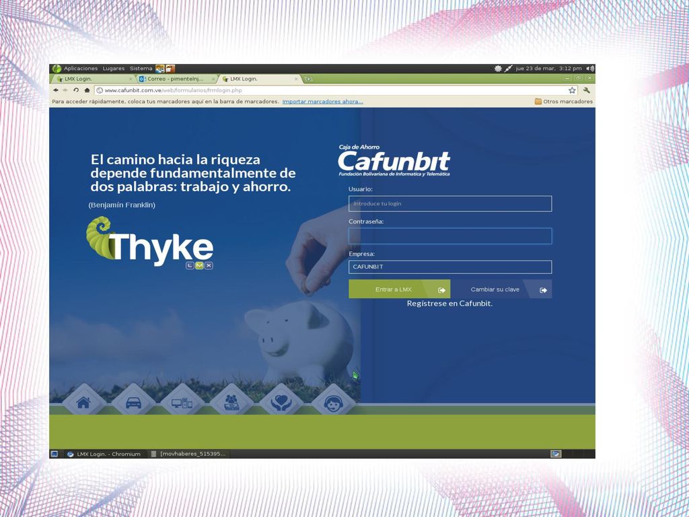
Task: Click the date and time clock
Action: tap(548, 69)
